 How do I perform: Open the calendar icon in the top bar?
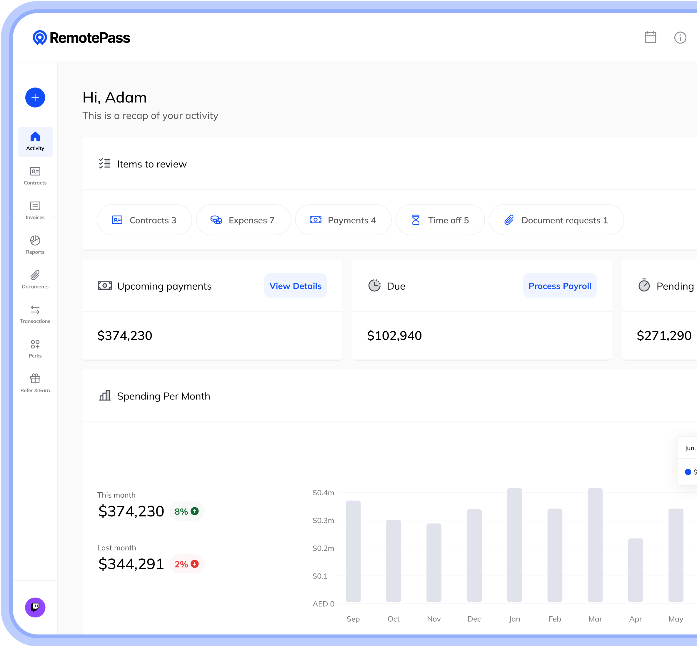[x=650, y=38]
